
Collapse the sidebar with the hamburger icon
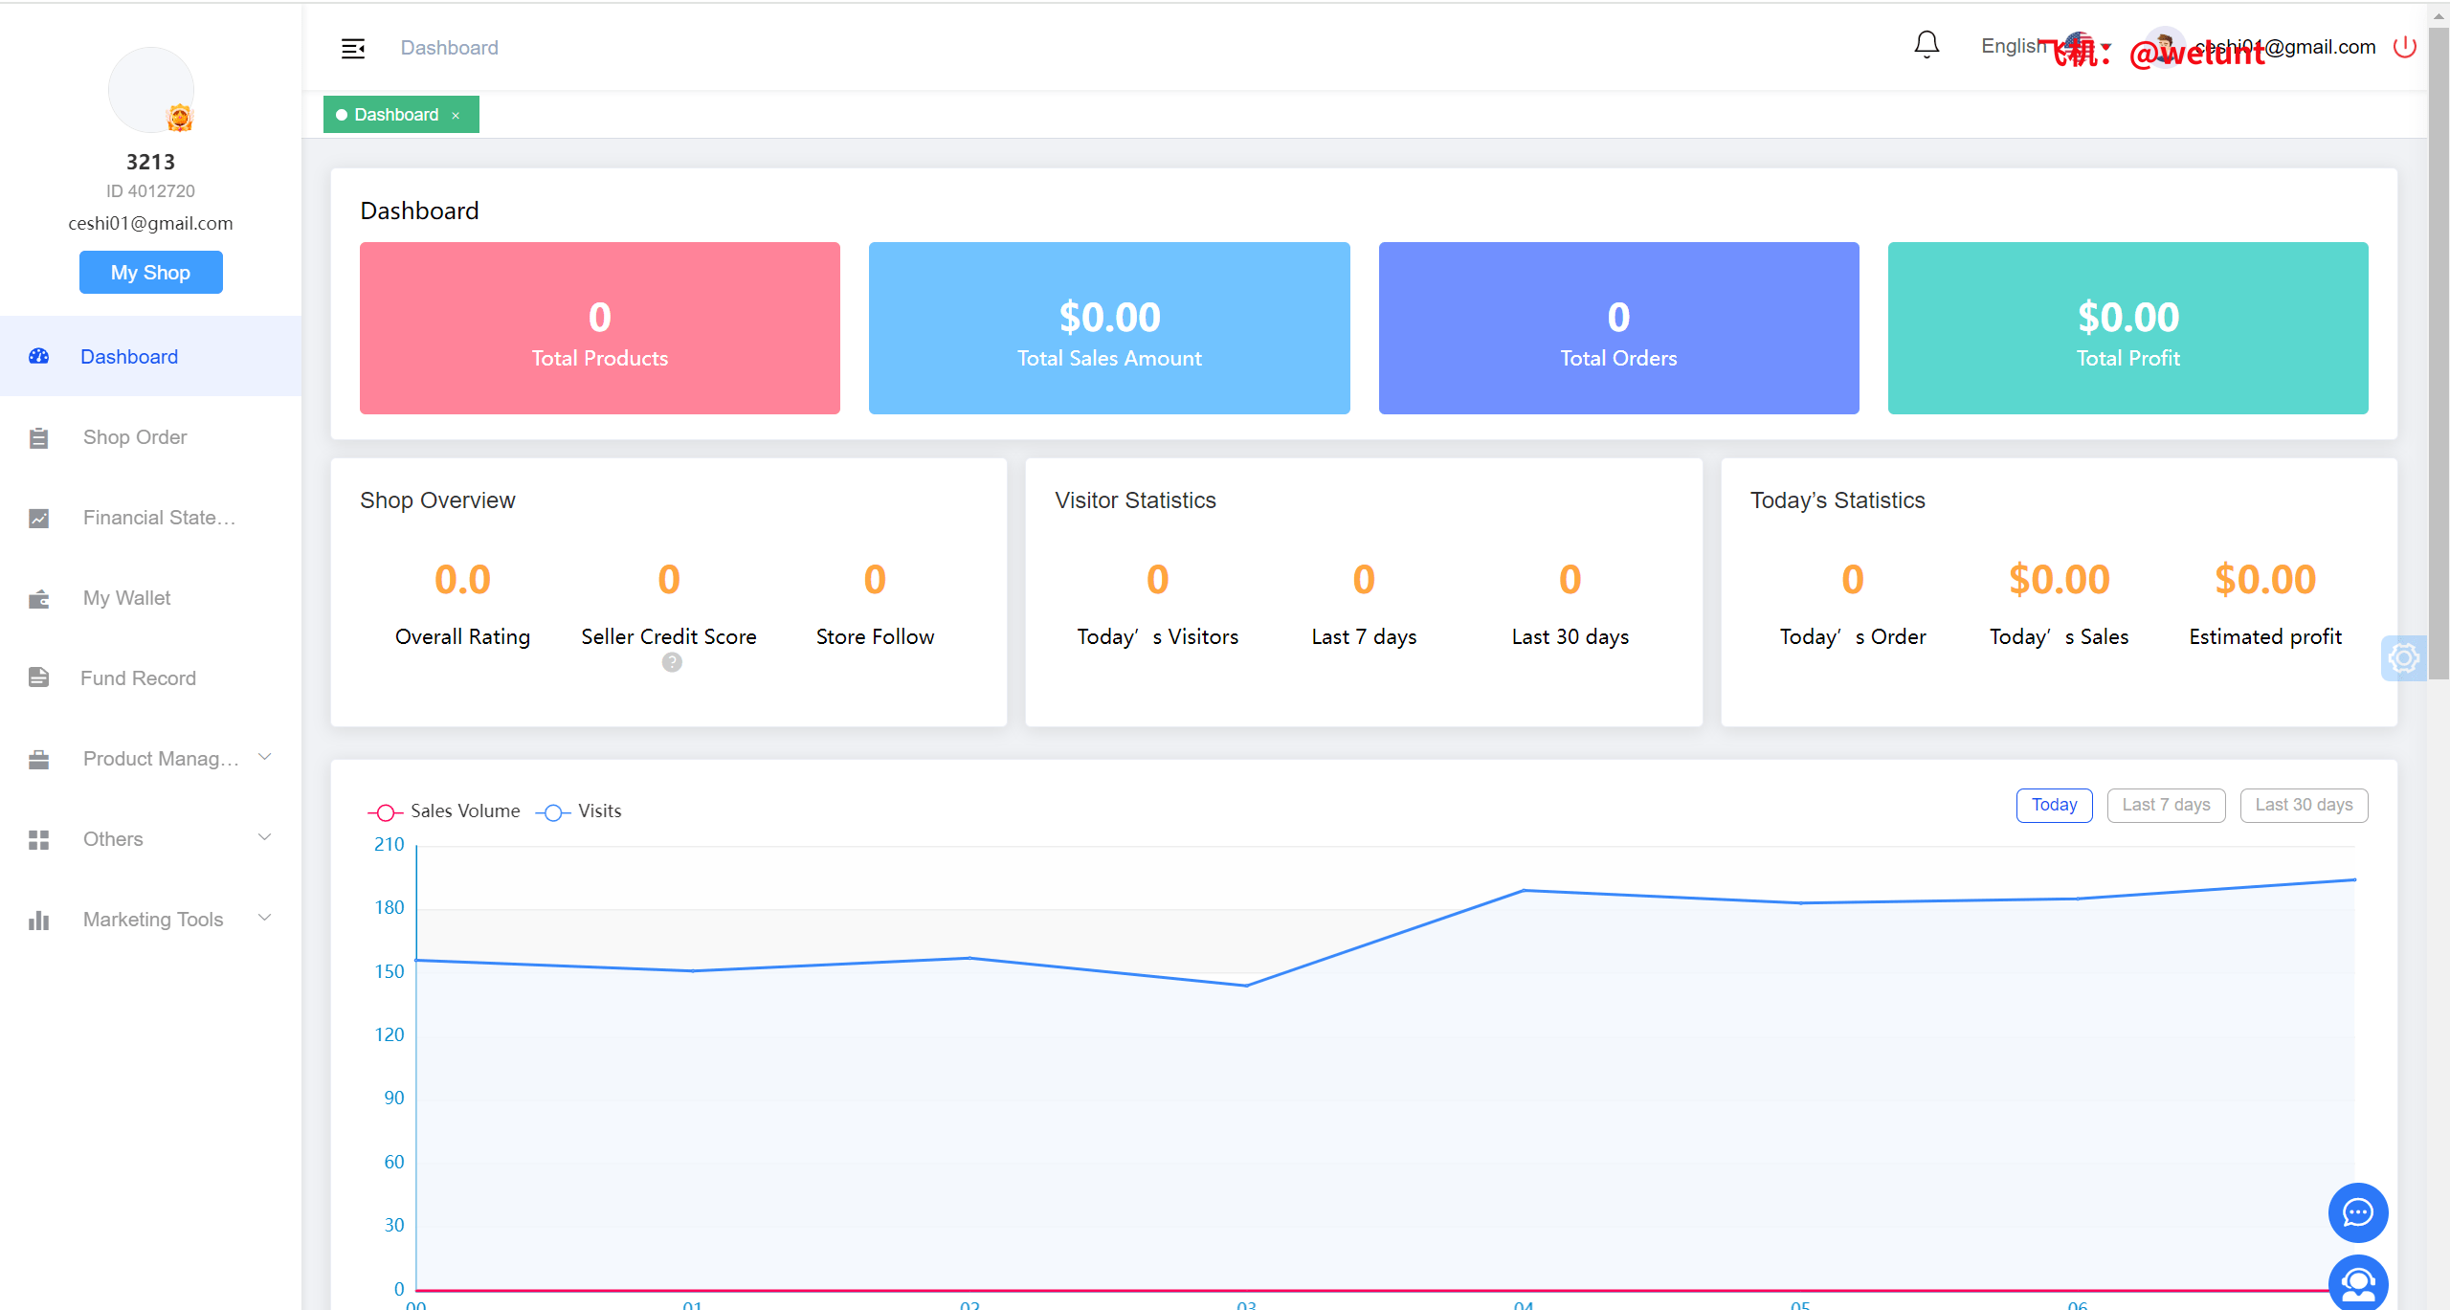353,48
